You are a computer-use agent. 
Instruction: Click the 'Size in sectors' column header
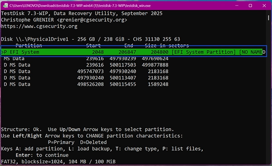[x=167, y=46]
